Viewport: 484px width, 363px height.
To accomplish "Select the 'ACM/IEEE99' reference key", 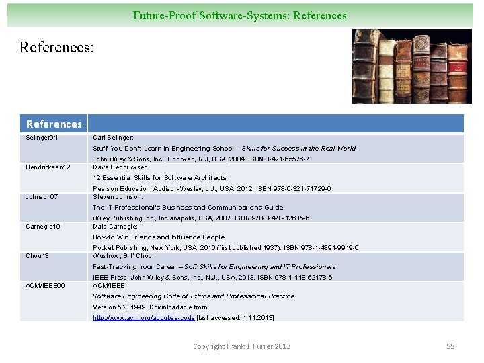I will (45, 286).
